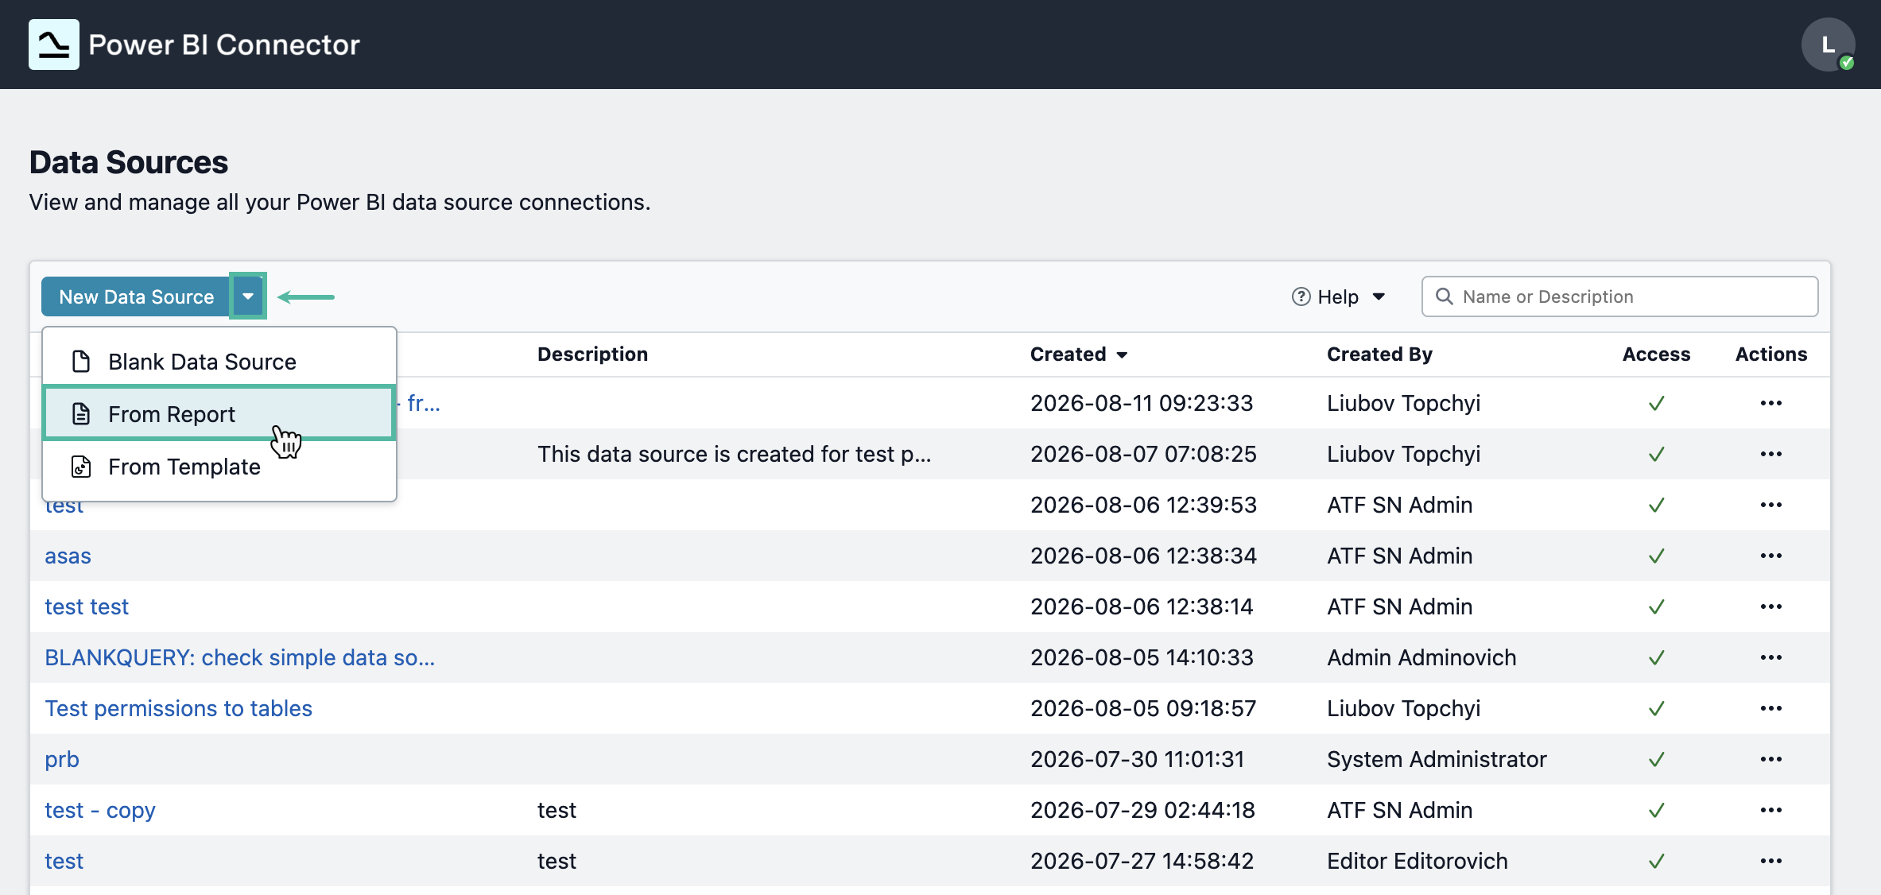
Task: Open the user profile avatar L
Action: click(1828, 45)
